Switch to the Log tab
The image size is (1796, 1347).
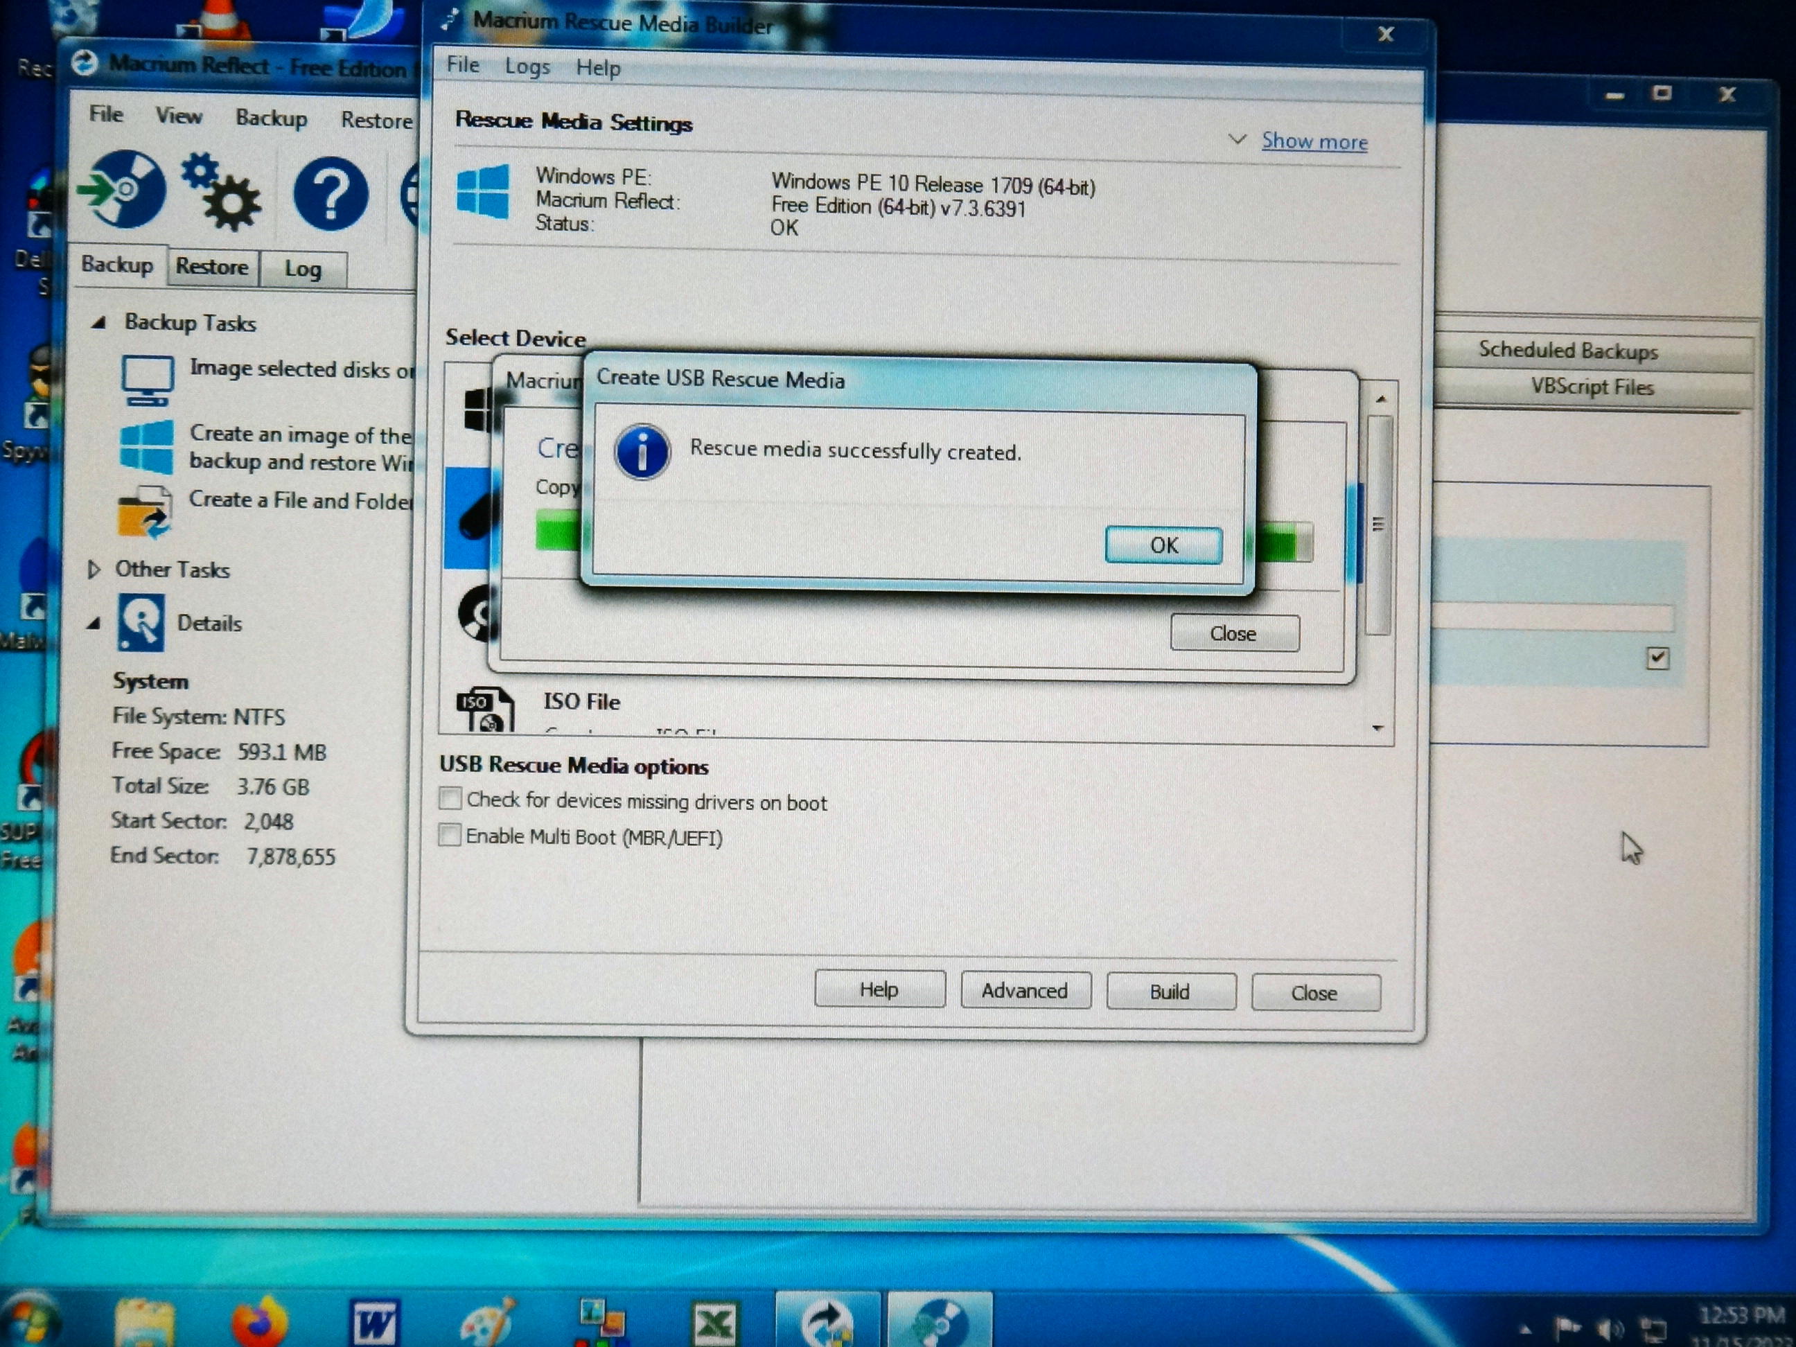point(303,269)
